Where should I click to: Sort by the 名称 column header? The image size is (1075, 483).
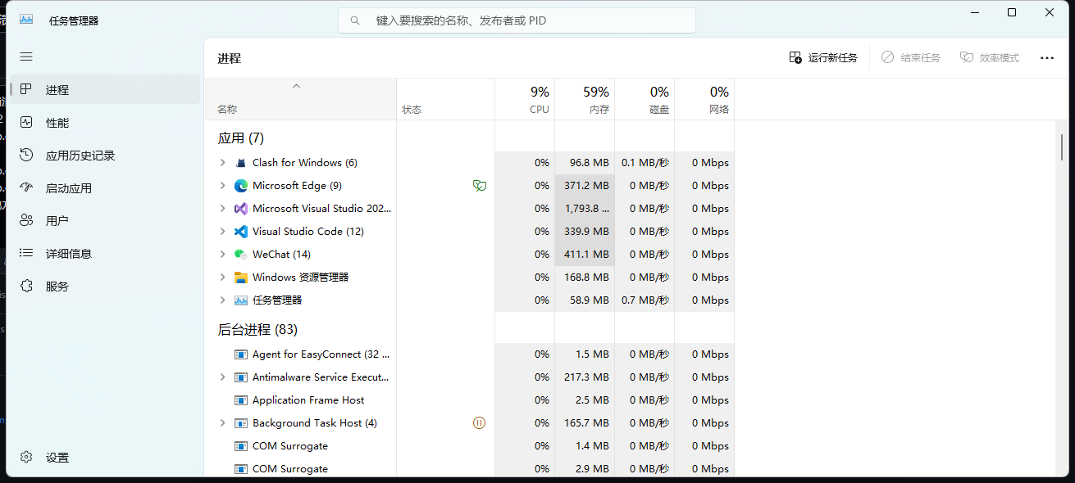coord(300,99)
